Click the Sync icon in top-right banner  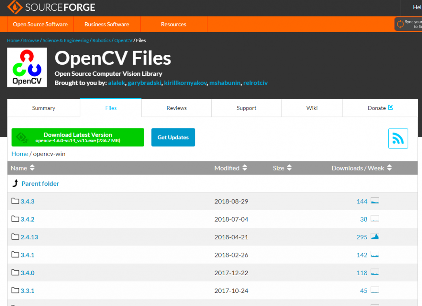(x=400, y=24)
